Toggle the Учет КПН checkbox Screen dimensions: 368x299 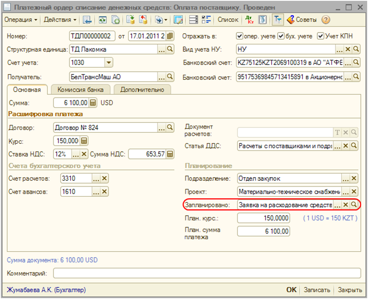[x=321, y=36]
